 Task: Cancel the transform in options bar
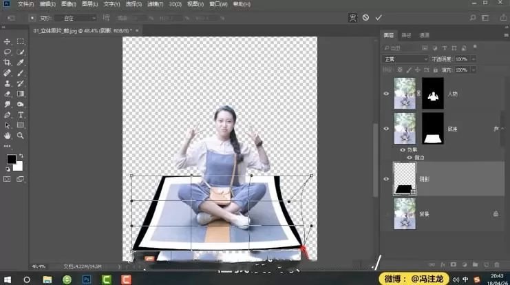click(x=365, y=17)
